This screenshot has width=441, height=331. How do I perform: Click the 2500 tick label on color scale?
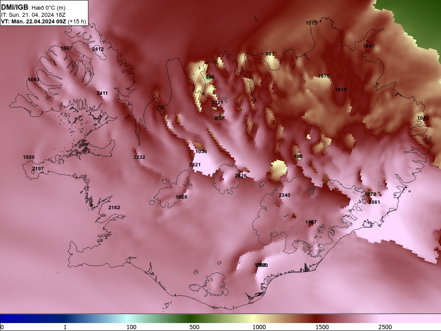point(385,327)
